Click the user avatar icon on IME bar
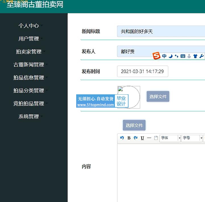The width and height of the screenshot is (205, 202). [x=189, y=56]
